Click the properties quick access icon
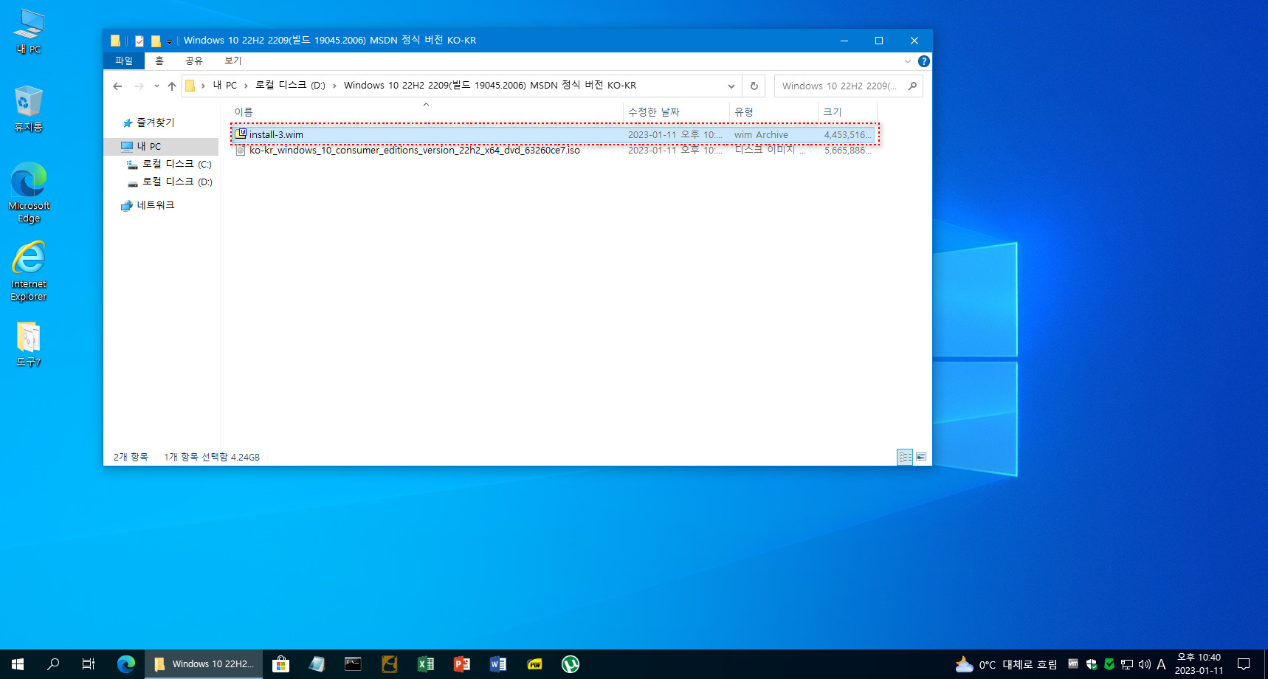This screenshot has width=1268, height=679. pyautogui.click(x=139, y=41)
